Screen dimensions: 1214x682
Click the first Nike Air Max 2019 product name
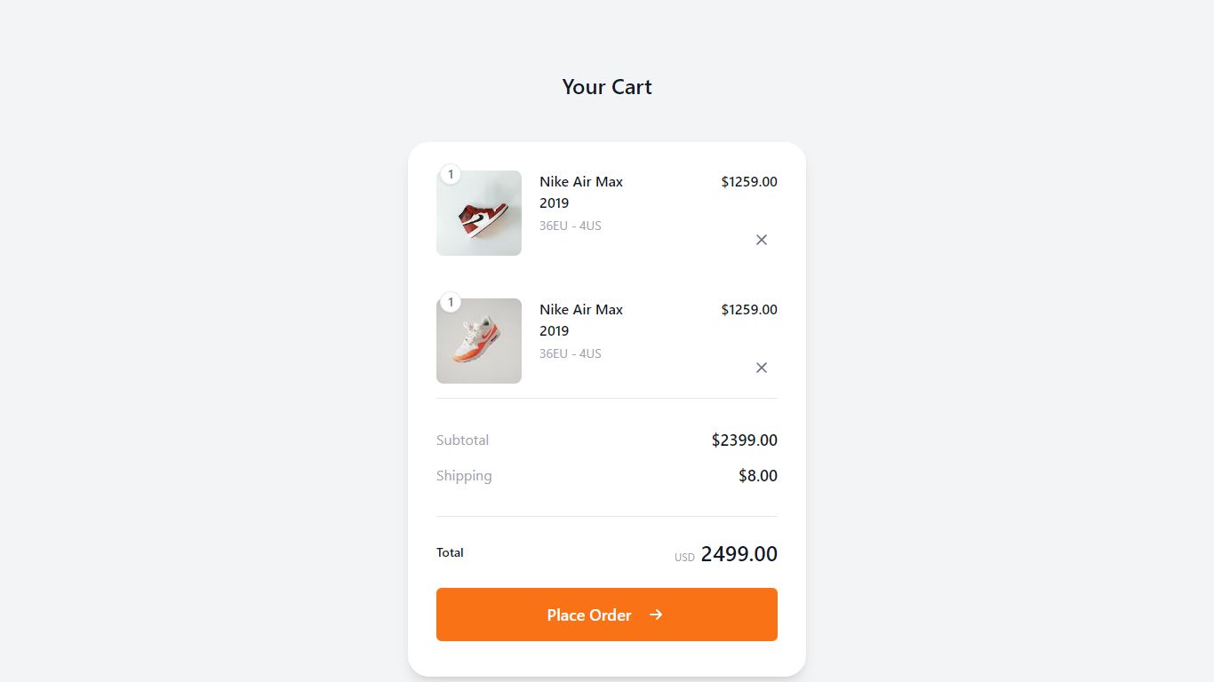click(x=581, y=192)
